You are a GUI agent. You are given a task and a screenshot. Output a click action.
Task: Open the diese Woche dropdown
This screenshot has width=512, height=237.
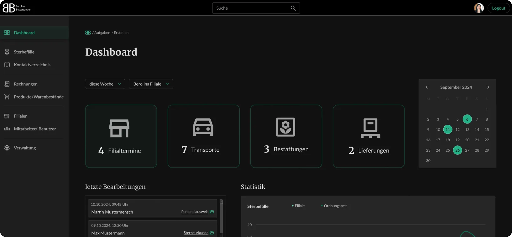point(105,84)
